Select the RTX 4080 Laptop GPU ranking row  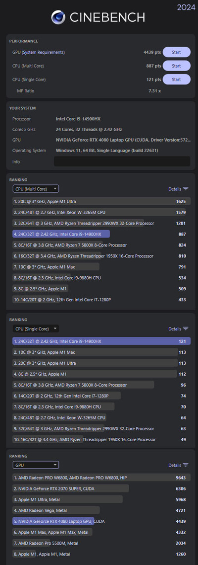(x=101, y=521)
